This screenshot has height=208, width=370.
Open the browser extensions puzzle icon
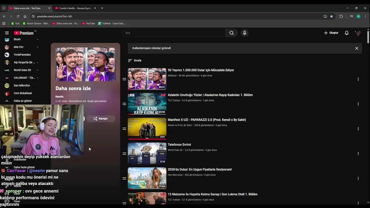click(x=341, y=16)
